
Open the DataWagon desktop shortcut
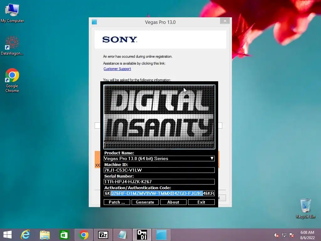[x=12, y=46]
